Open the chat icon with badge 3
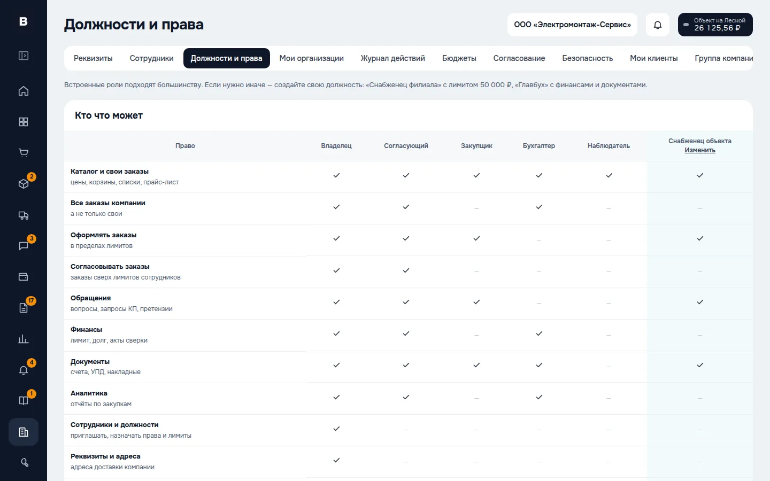The height and width of the screenshot is (481, 770). [x=24, y=246]
